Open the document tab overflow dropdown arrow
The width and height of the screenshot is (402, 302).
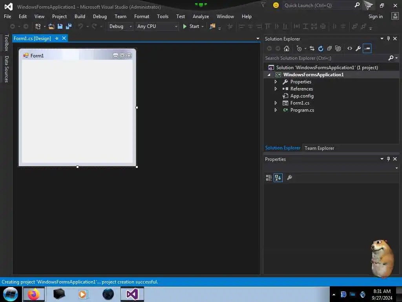pos(258,39)
